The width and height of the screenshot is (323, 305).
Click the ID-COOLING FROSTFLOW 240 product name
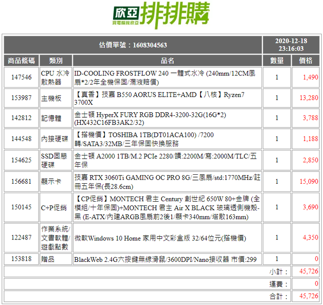pos(165,78)
